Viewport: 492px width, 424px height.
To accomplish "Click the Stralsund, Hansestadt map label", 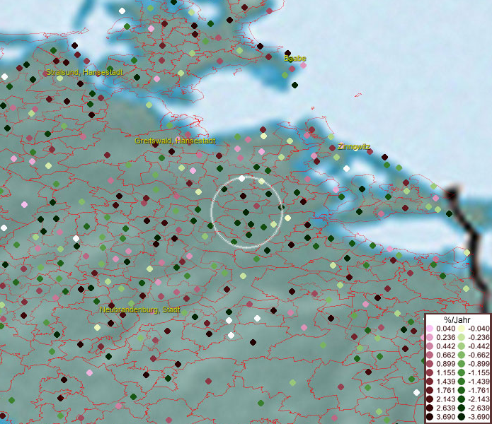I will [84, 72].
